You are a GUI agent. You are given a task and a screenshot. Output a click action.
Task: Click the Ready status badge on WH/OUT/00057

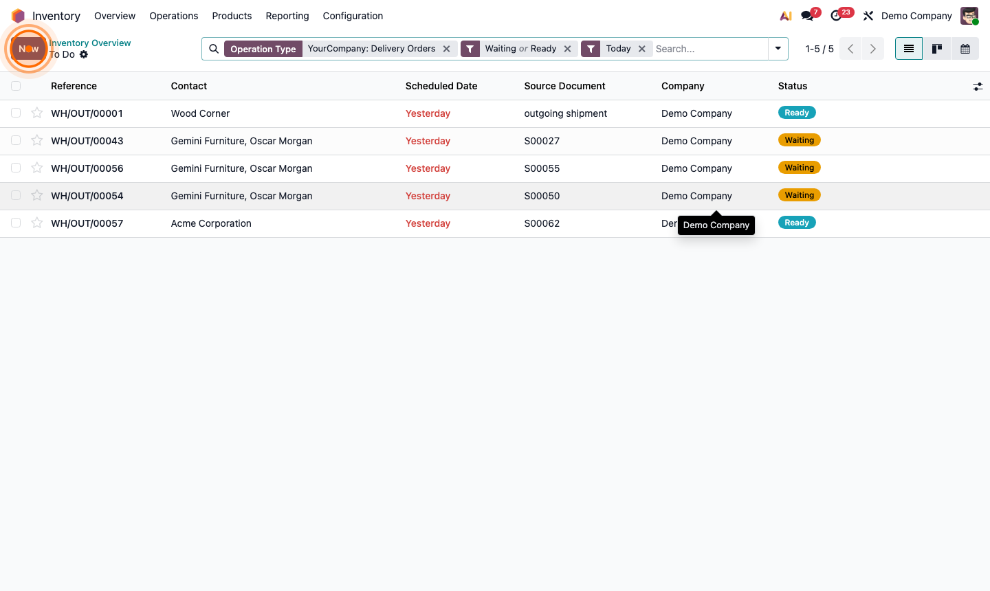click(x=797, y=222)
